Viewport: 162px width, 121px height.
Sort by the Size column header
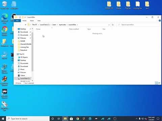(104, 29)
